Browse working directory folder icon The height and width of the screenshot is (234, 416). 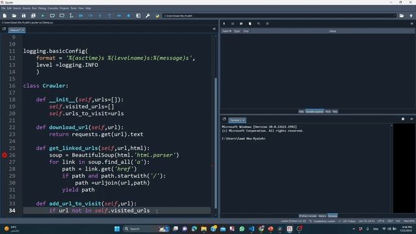tap(402, 16)
